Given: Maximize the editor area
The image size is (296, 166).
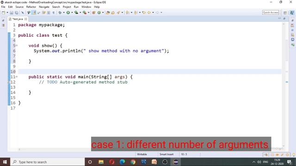Looking at the screenshot, I should click(x=284, y=18).
